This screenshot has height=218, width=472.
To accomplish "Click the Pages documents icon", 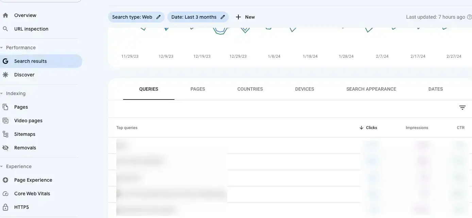I will tap(5, 107).
